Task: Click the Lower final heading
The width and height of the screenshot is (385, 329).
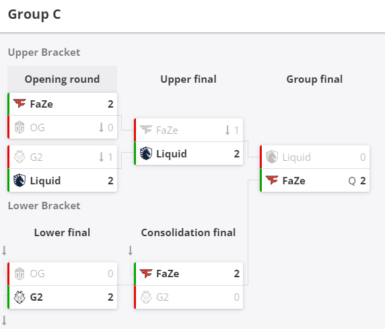Action: pyautogui.click(x=62, y=233)
